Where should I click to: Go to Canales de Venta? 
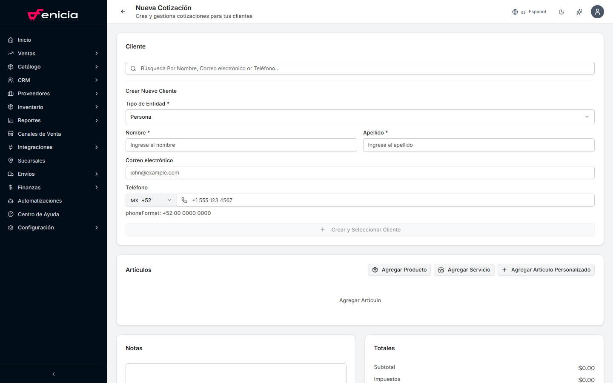pos(39,134)
